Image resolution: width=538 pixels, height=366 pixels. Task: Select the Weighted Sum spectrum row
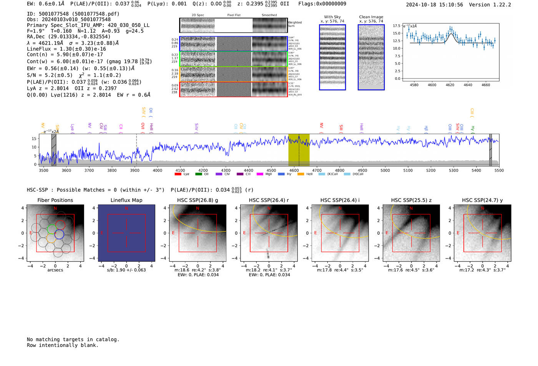point(234,25)
